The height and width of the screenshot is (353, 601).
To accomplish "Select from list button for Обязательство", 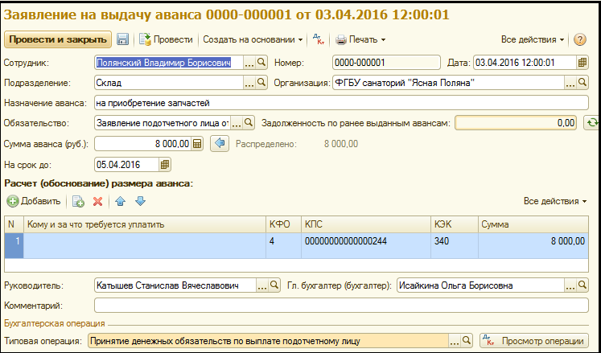I will point(237,123).
